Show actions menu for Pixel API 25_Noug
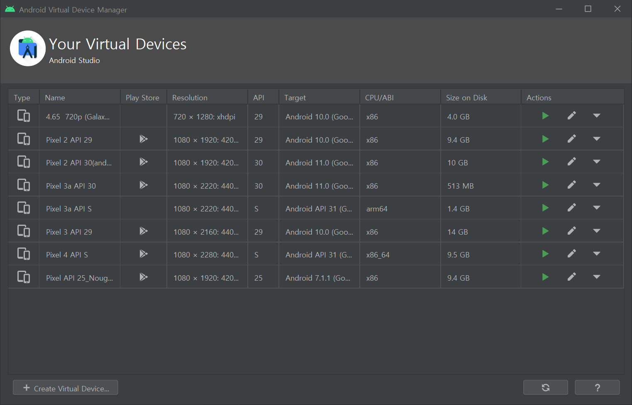The width and height of the screenshot is (632, 405). pyautogui.click(x=596, y=277)
